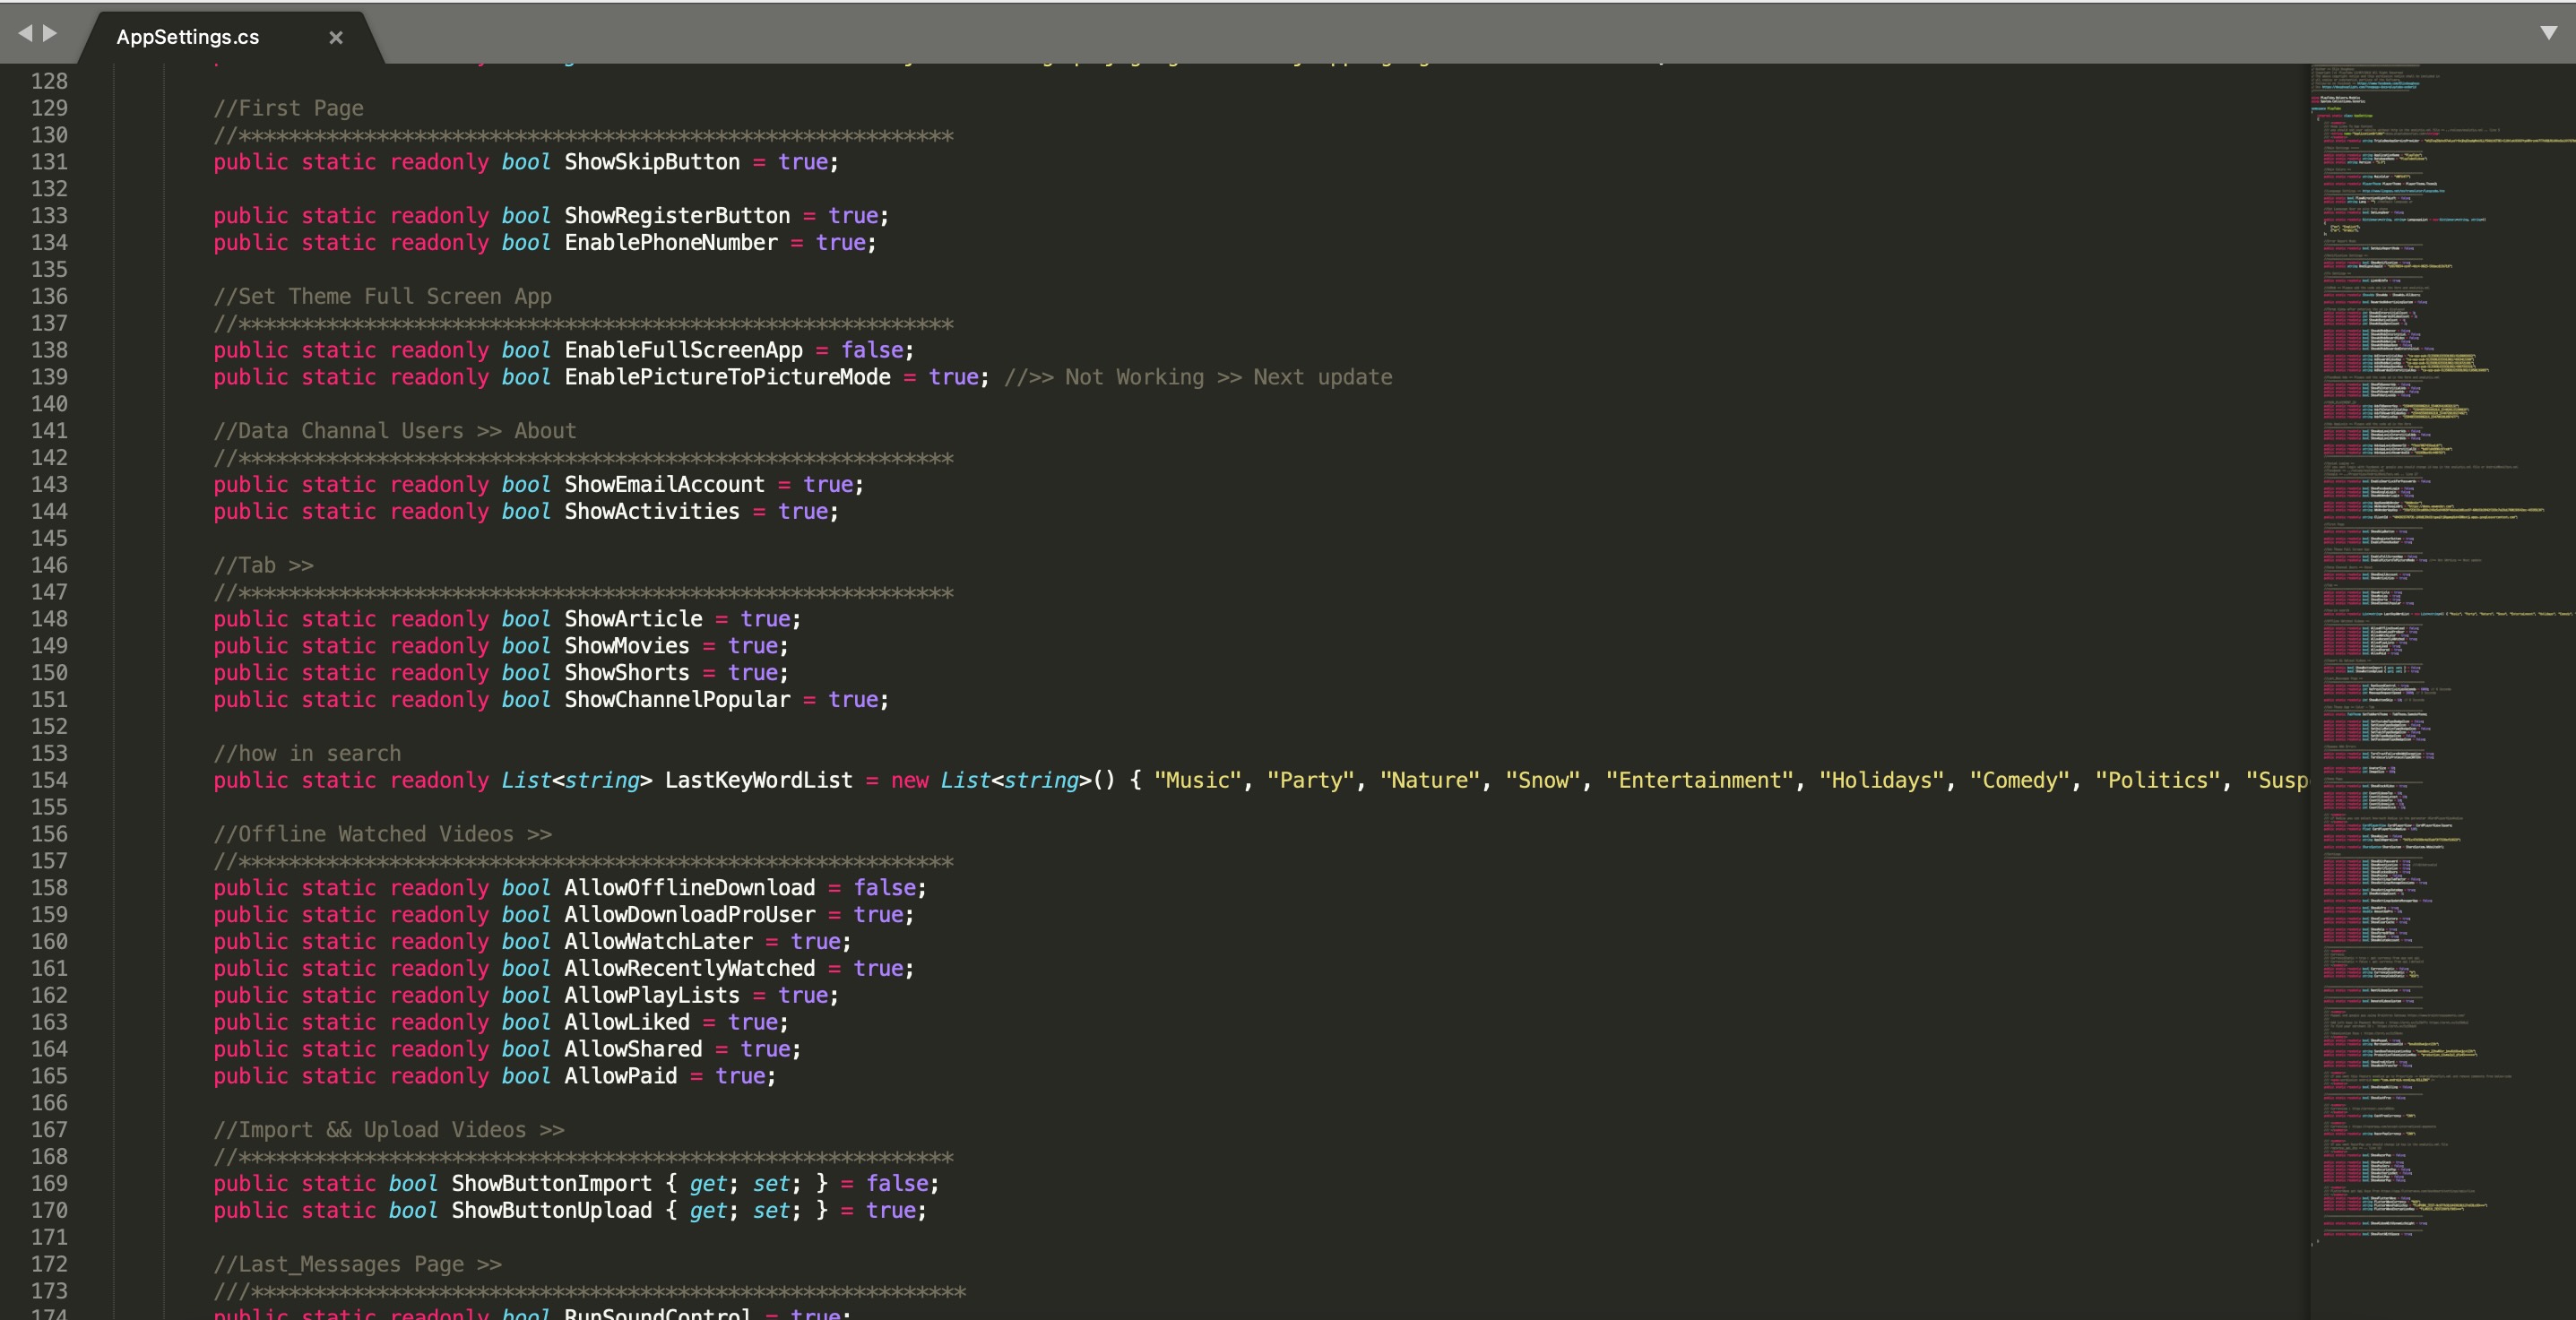
Task: Click line number 154 in the gutter
Action: click(49, 780)
